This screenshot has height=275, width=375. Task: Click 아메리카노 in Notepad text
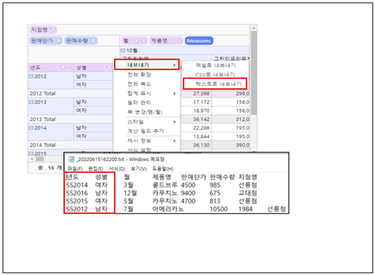pyautogui.click(x=168, y=209)
